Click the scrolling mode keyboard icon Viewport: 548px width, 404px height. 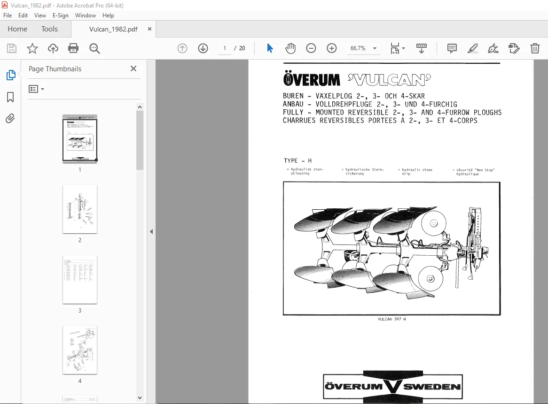[x=422, y=48]
